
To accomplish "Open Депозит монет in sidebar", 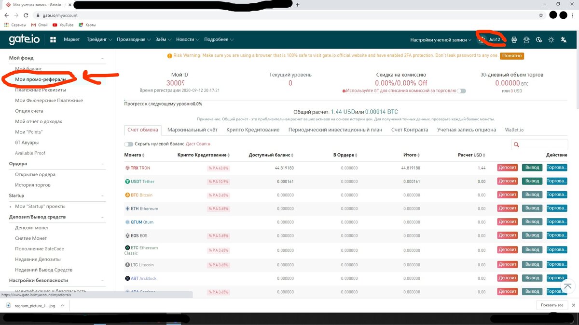I will pos(32,227).
